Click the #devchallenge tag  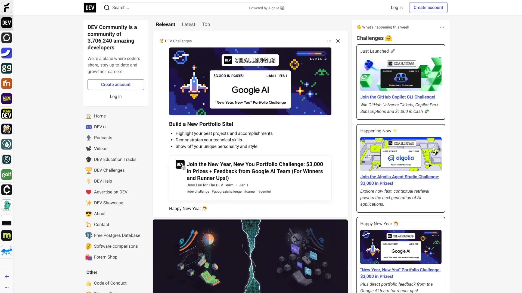click(x=198, y=192)
